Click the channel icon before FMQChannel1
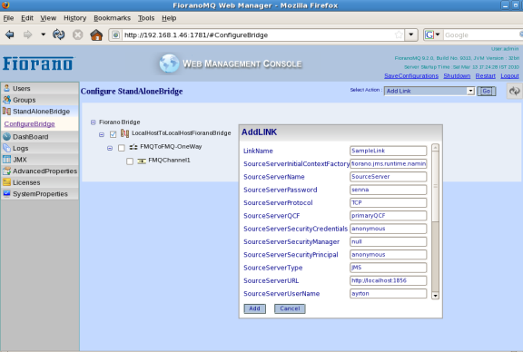Image resolution: width=523 pixels, height=352 pixels. (142, 161)
